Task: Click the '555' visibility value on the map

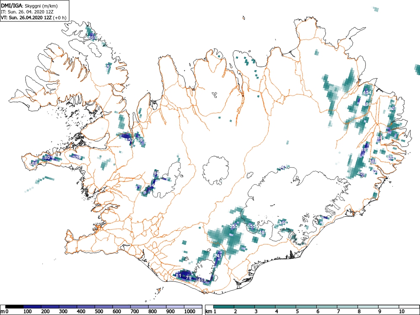Action: (x=234, y=226)
